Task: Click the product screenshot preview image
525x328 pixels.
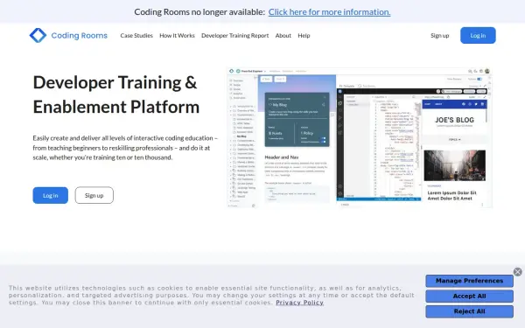Action: pos(360,137)
